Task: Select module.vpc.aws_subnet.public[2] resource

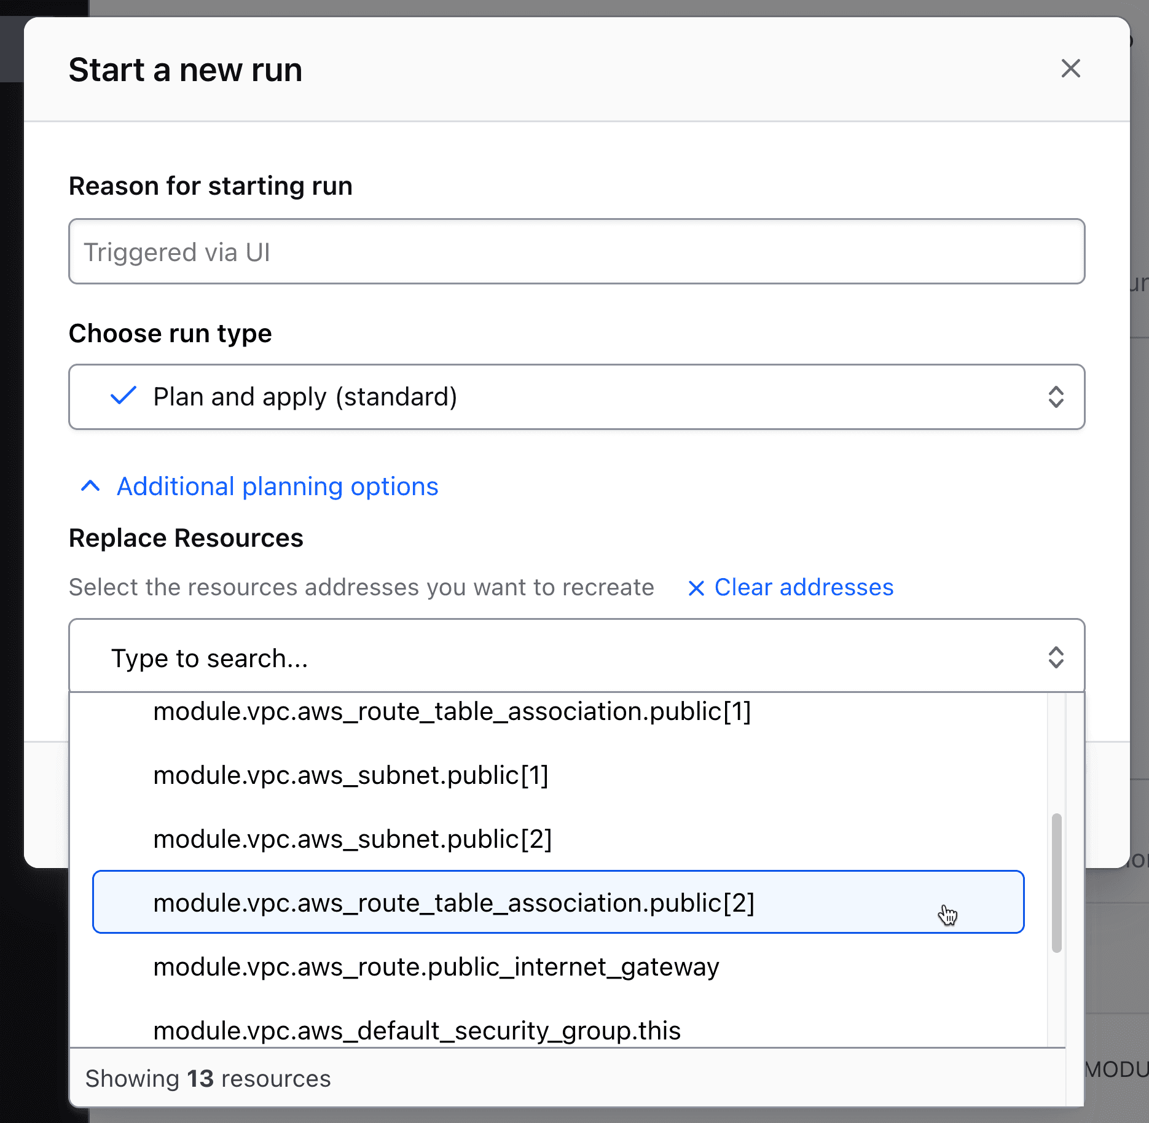Action: pyautogui.click(x=352, y=839)
